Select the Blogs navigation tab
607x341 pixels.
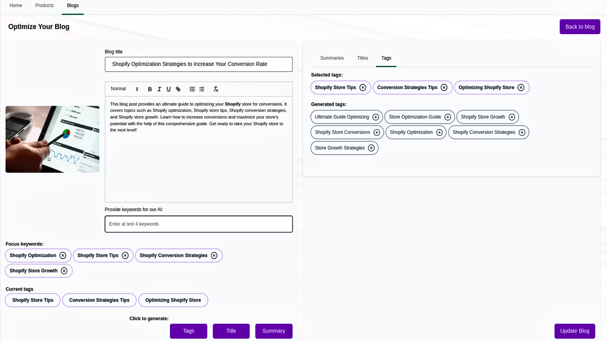(73, 6)
